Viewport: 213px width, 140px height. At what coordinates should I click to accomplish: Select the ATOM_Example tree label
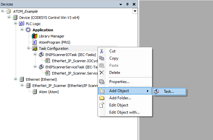click(x=25, y=11)
